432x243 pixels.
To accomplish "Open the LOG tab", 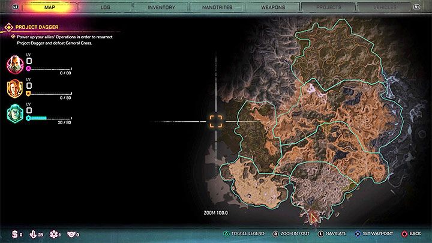I will click(x=105, y=7).
